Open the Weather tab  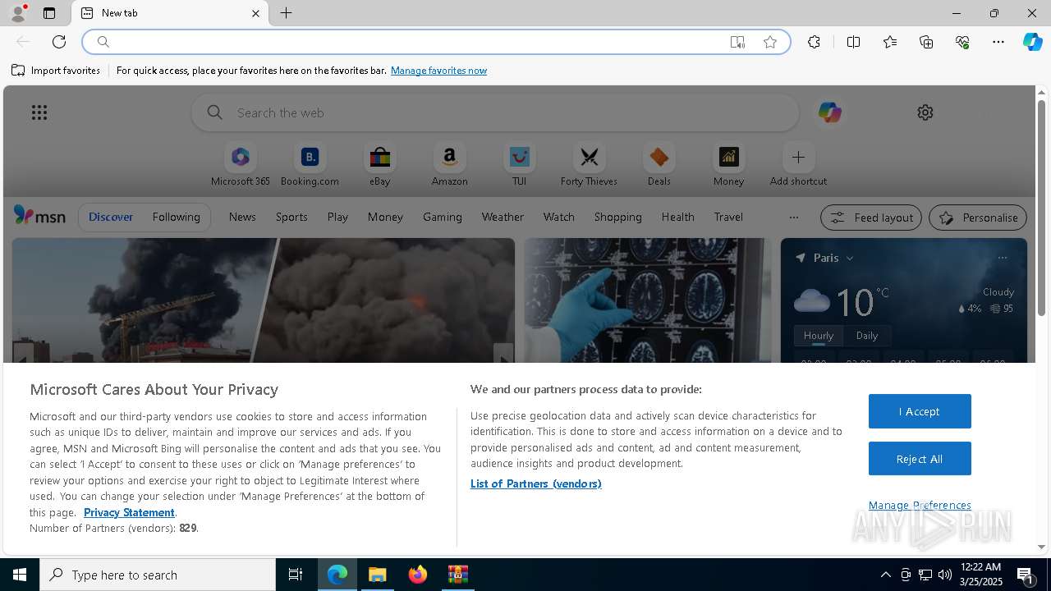(503, 217)
